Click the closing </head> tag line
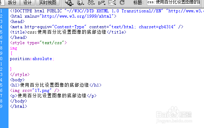Image resolution: width=204 pixels, height=128 pixels. tap(18, 37)
